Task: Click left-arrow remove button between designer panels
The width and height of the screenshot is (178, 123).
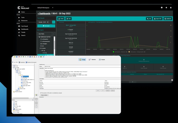Action: pos(36,105)
